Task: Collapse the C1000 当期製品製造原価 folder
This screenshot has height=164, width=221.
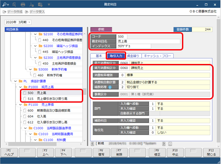Action: pyautogui.click(x=26, y=128)
